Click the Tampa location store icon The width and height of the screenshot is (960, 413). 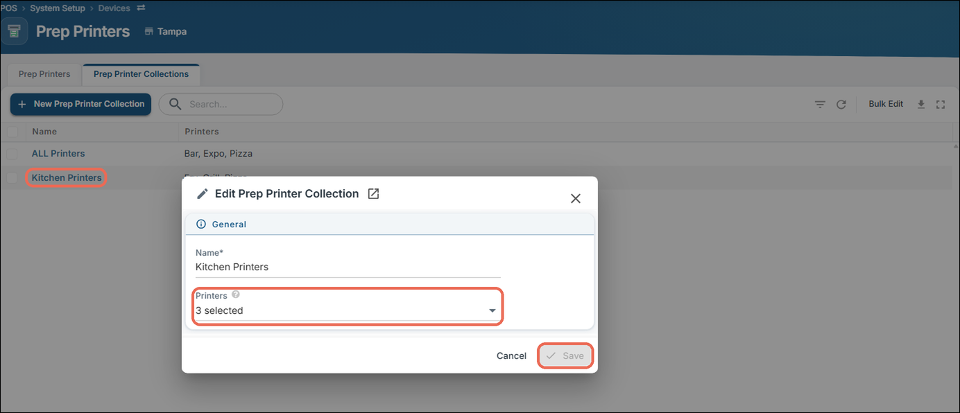pyautogui.click(x=149, y=31)
